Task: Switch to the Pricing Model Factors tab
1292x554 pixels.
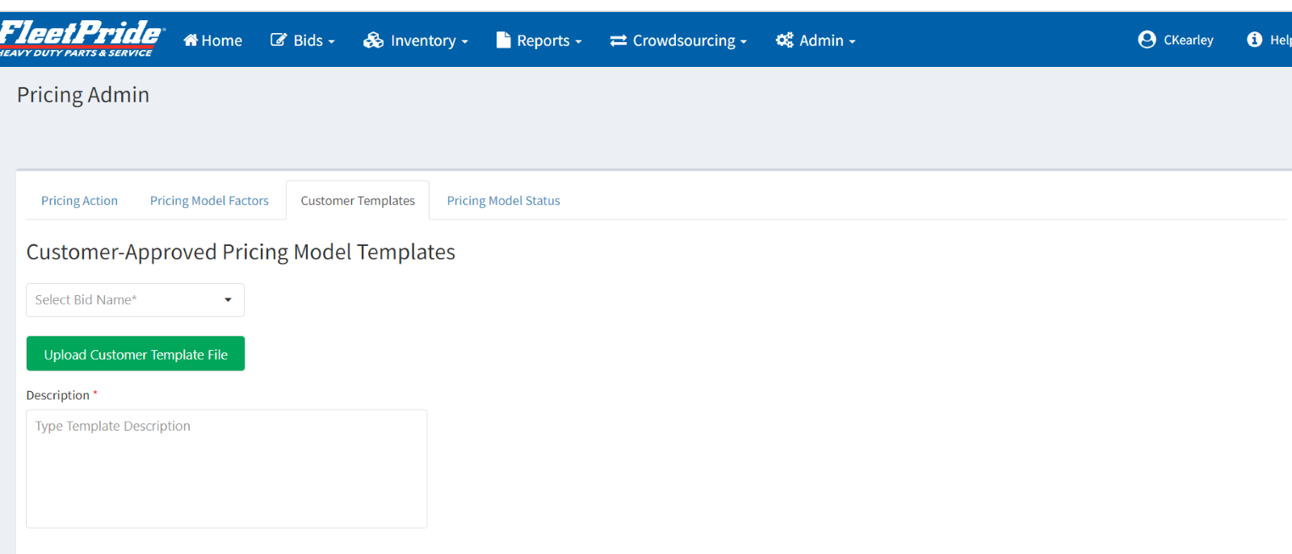Action: pos(209,201)
